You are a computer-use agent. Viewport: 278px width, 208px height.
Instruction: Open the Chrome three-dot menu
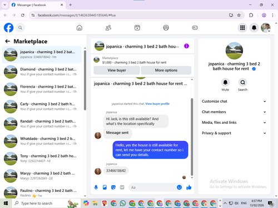pyautogui.click(x=272, y=15)
